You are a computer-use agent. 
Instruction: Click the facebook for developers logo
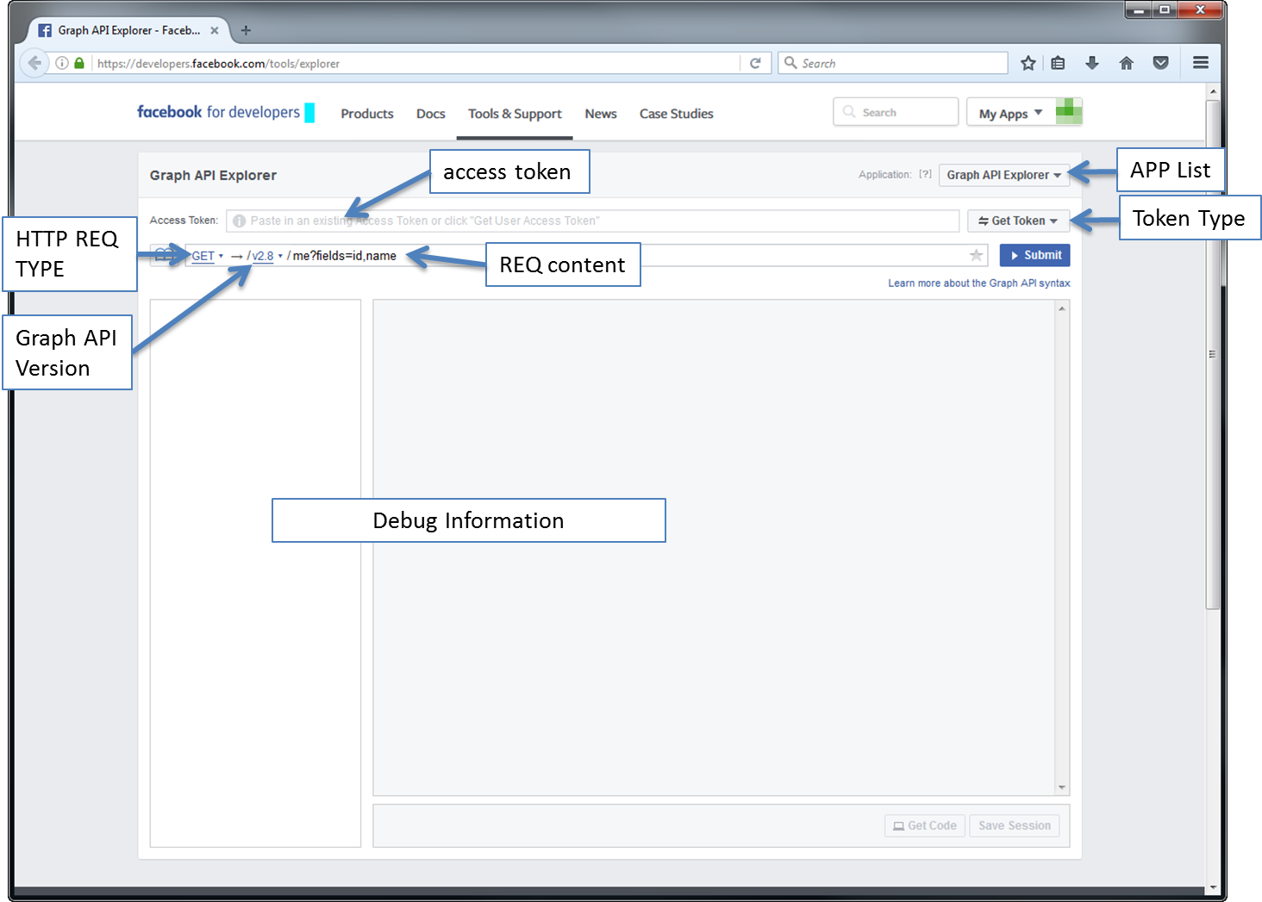225,112
